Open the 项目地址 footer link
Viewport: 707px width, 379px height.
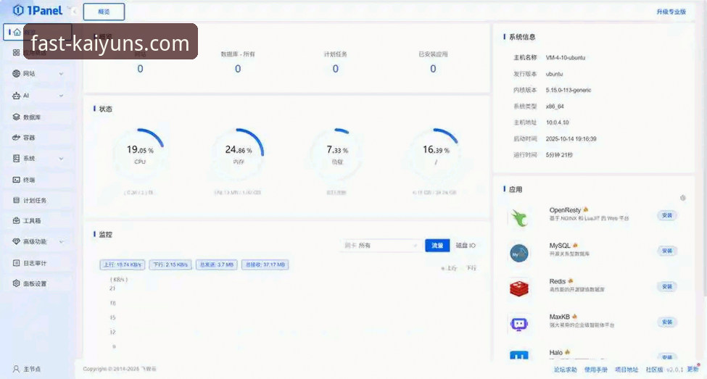tap(627, 370)
